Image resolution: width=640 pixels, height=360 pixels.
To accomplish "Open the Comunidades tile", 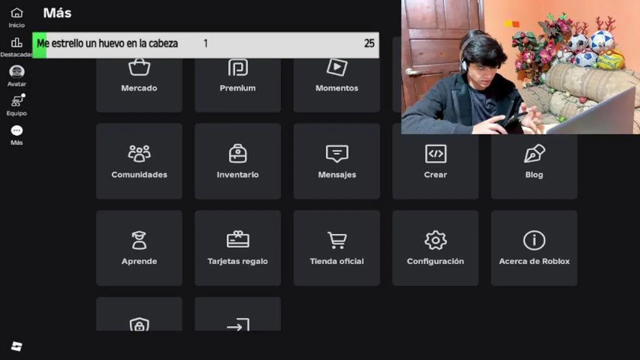I will coord(139,161).
